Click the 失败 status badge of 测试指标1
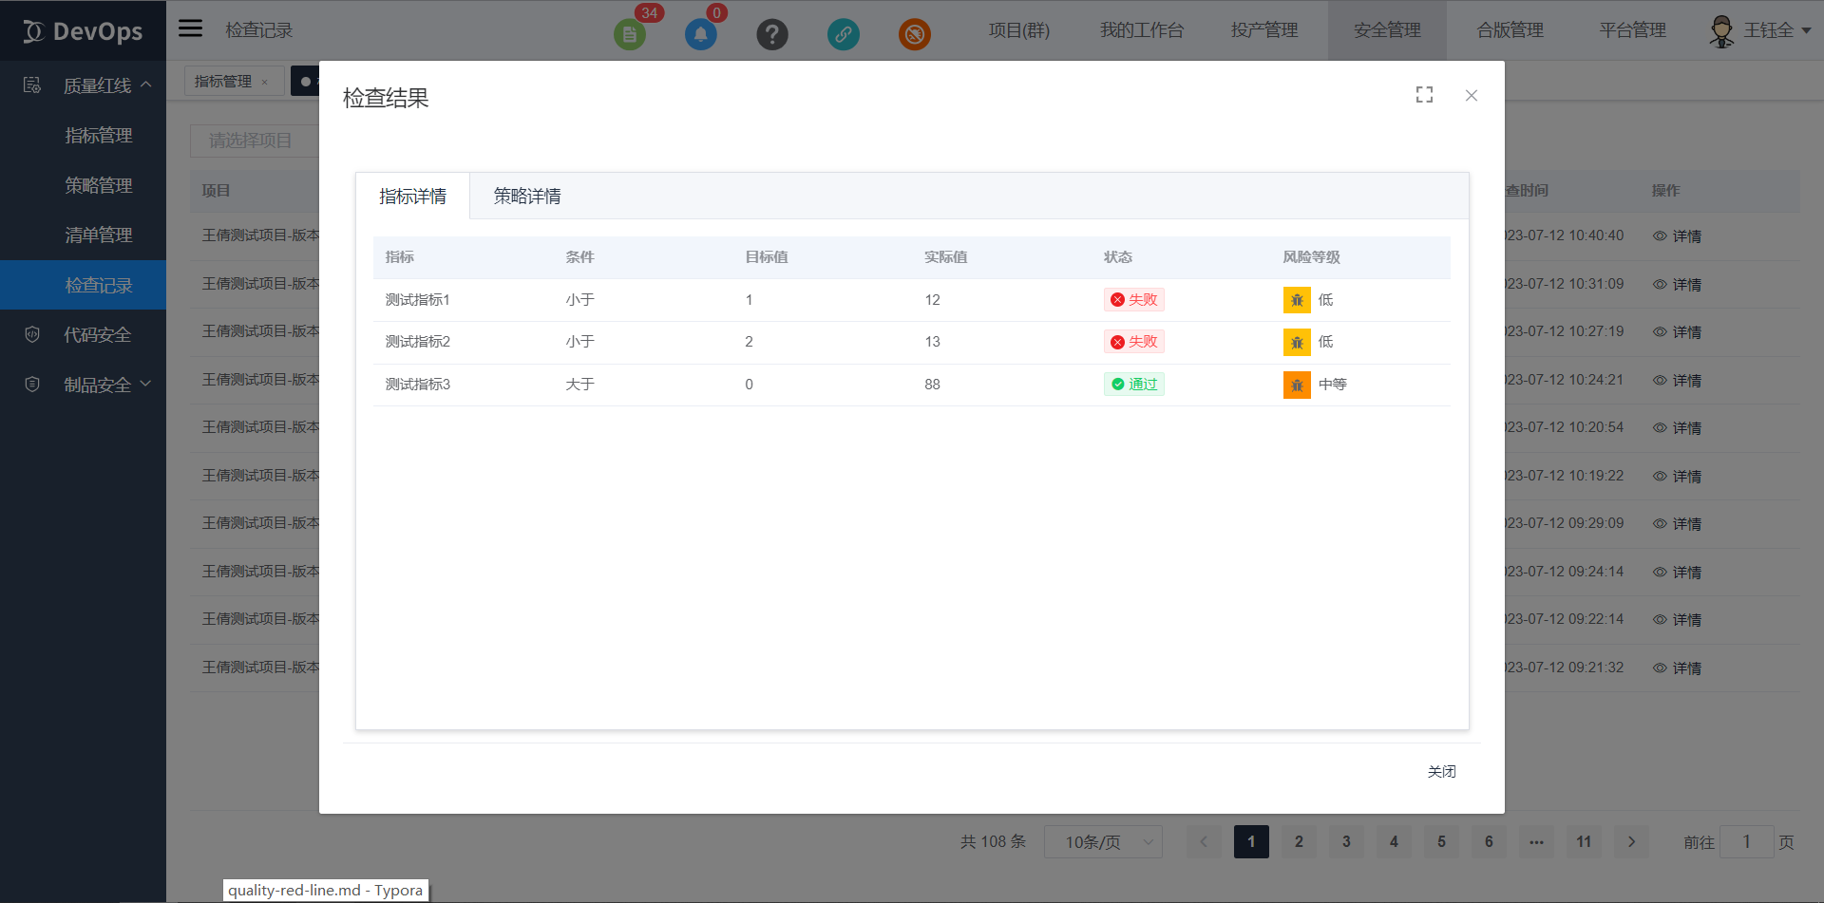Image resolution: width=1824 pixels, height=903 pixels. (1133, 299)
